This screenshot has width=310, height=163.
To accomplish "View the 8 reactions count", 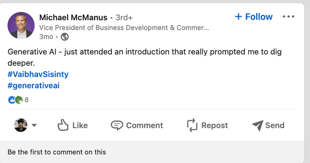I will click(x=27, y=100).
